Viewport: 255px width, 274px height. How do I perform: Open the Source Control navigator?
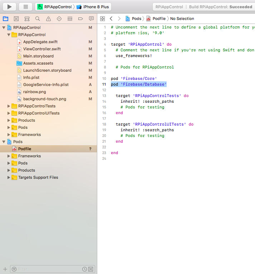coord(16,19)
